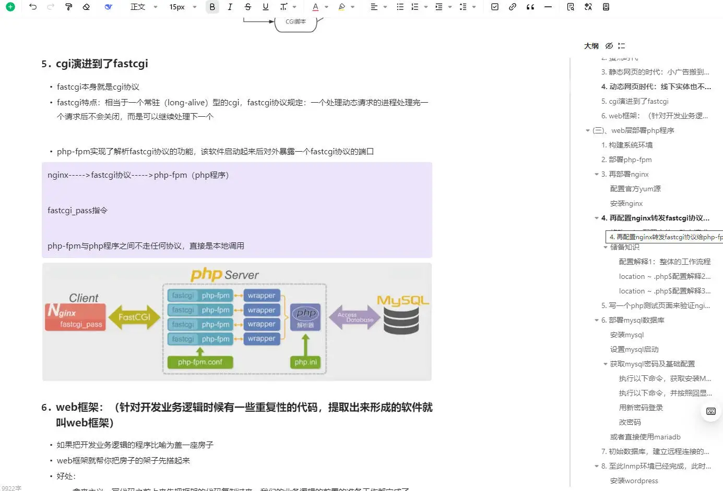Toggle bold formatting off
Image resolution: width=723 pixels, height=491 pixels.
[212, 7]
